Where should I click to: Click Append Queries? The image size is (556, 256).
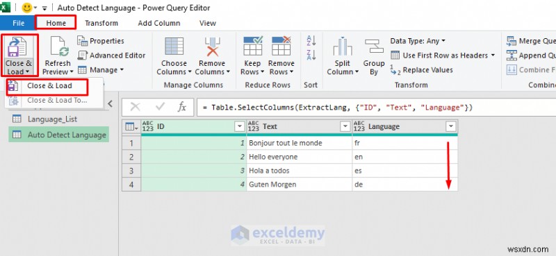(x=530, y=56)
